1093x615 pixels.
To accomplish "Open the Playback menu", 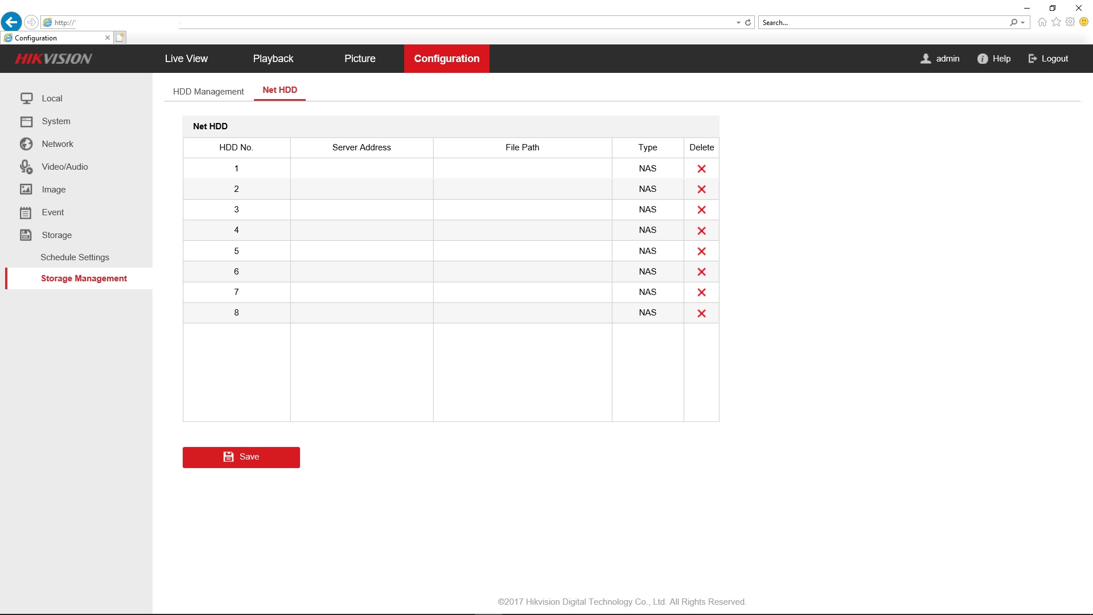I will 273,59.
